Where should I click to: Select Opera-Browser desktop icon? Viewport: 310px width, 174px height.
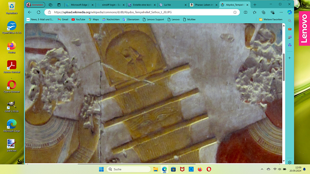12,87
